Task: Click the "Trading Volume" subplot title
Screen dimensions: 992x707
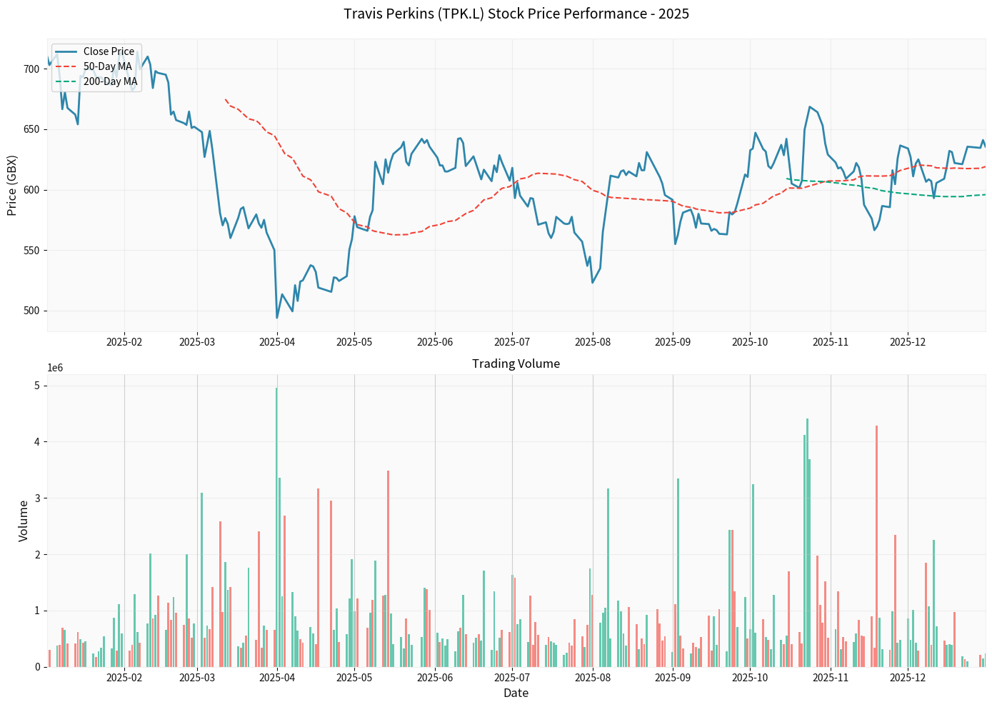Action: click(516, 363)
